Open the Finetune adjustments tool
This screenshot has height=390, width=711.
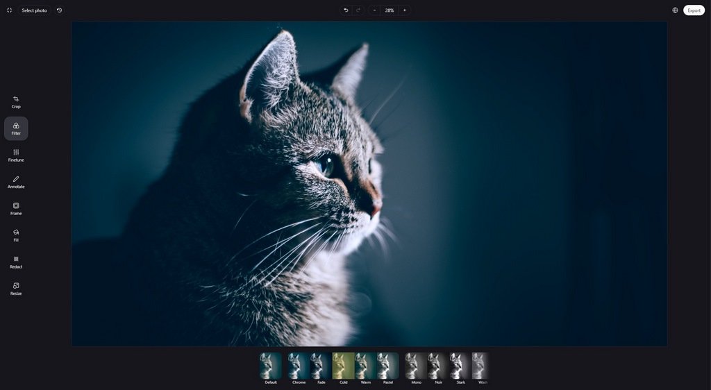point(16,155)
